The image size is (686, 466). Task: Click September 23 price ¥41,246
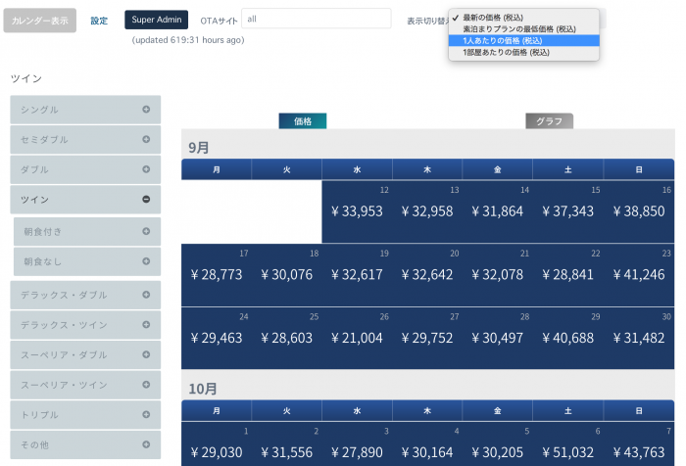[639, 274]
